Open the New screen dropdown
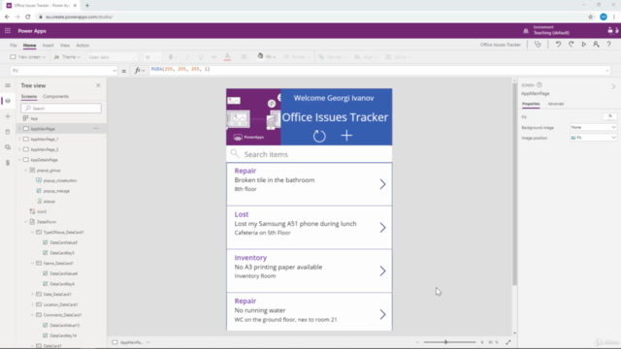 (x=28, y=57)
